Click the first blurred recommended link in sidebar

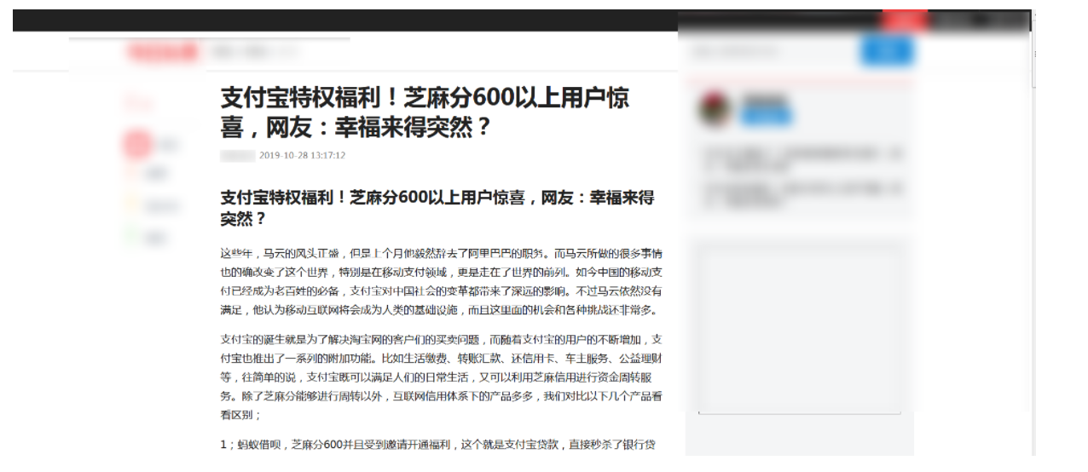(x=800, y=158)
